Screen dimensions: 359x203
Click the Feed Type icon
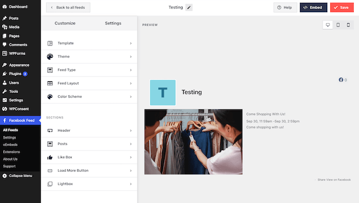(50, 70)
